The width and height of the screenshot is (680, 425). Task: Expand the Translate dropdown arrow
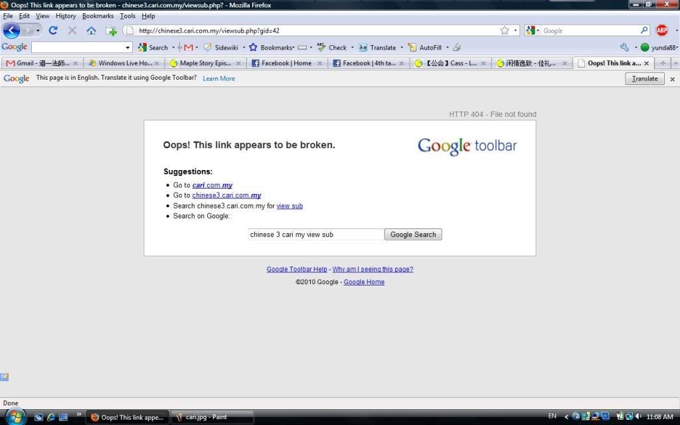coord(402,47)
